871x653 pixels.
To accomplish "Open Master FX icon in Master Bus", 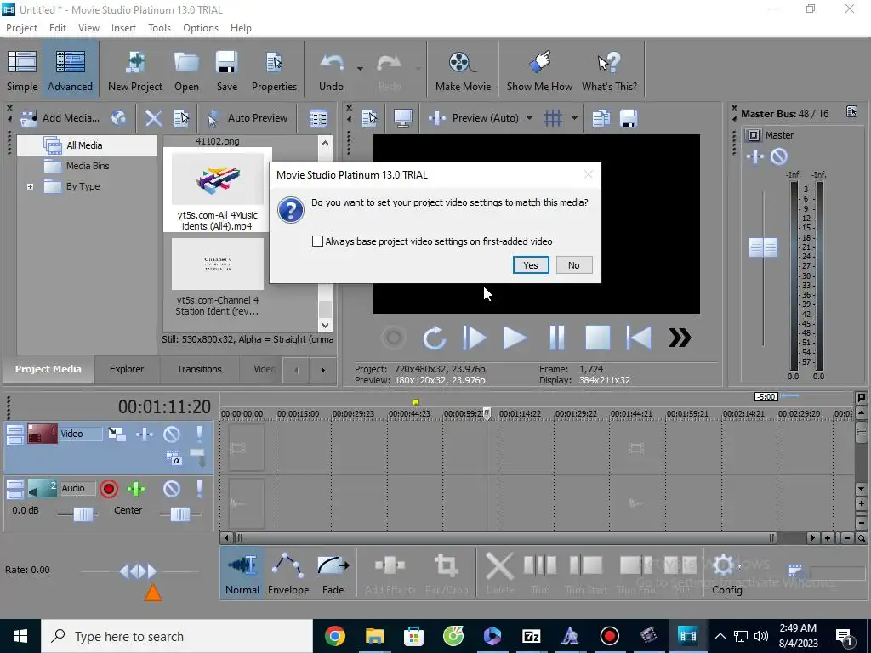I will click(755, 156).
